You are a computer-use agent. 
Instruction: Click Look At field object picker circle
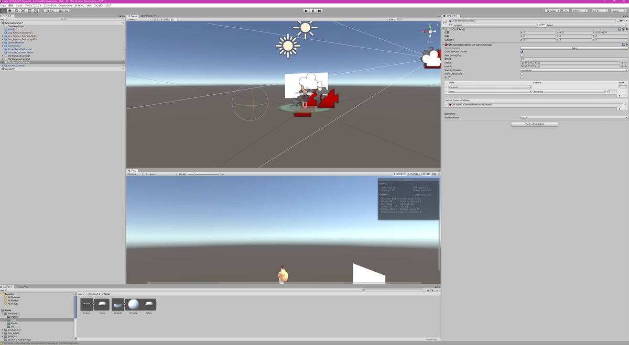[622, 66]
